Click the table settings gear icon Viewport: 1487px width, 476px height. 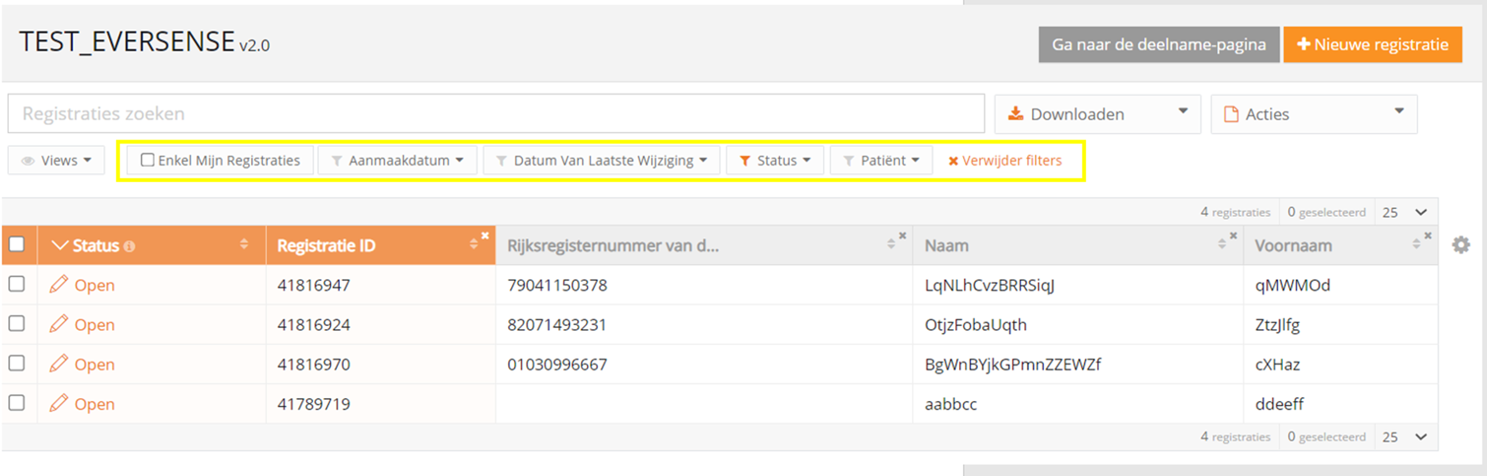click(x=1460, y=245)
